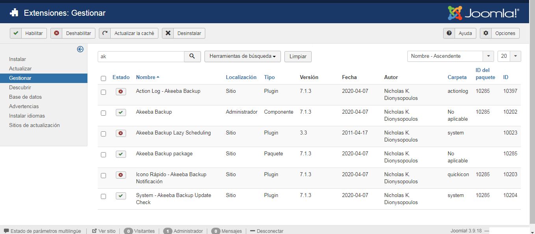Image resolution: width=535 pixels, height=234 pixels.
Task: Click the version value 3.3
Action: click(x=303, y=133)
